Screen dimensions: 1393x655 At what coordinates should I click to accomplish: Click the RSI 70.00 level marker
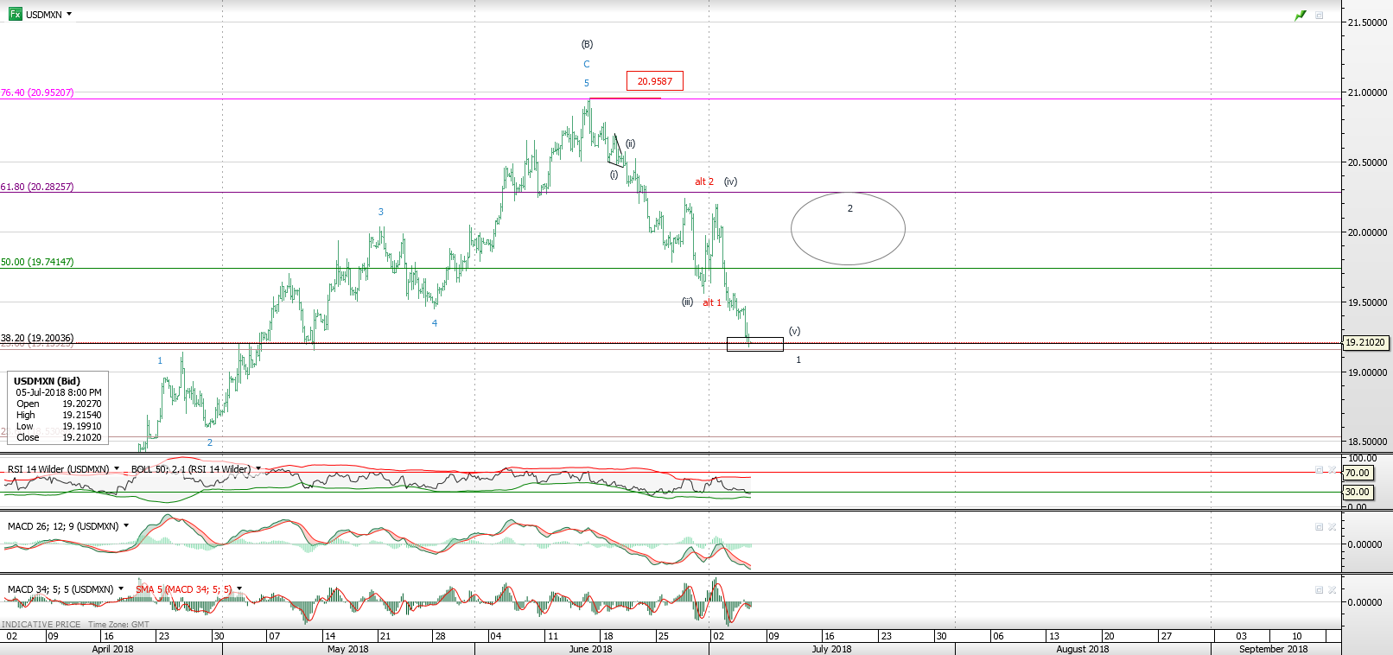[x=1357, y=473]
